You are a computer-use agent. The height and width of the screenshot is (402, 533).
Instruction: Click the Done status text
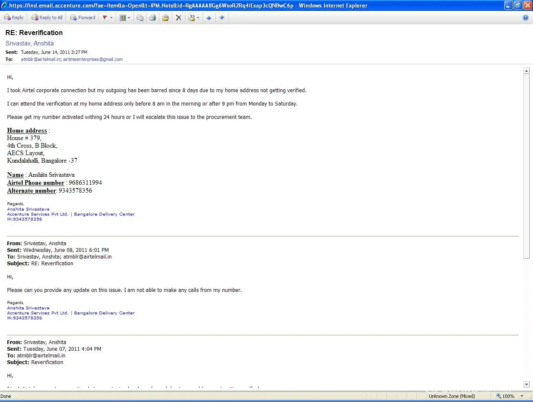(6, 396)
